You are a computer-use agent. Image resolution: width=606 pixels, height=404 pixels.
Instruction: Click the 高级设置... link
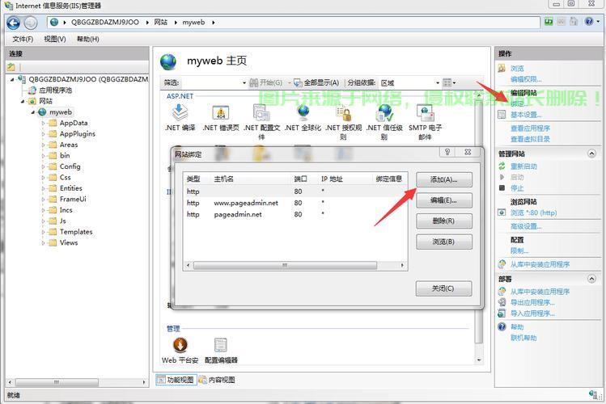click(x=526, y=226)
